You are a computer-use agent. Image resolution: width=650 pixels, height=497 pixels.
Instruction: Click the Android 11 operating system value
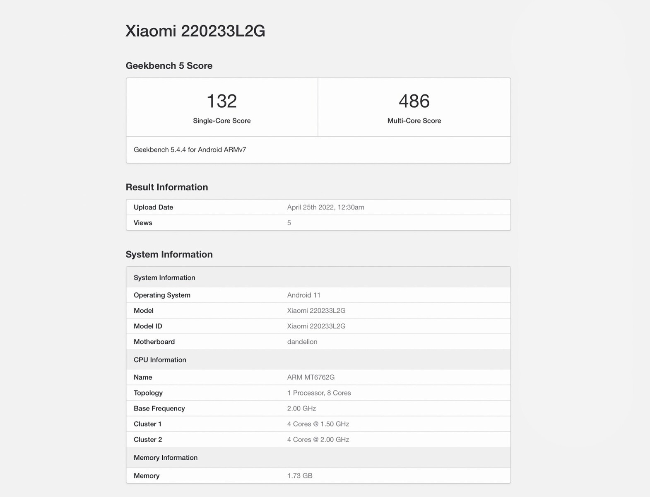point(303,295)
